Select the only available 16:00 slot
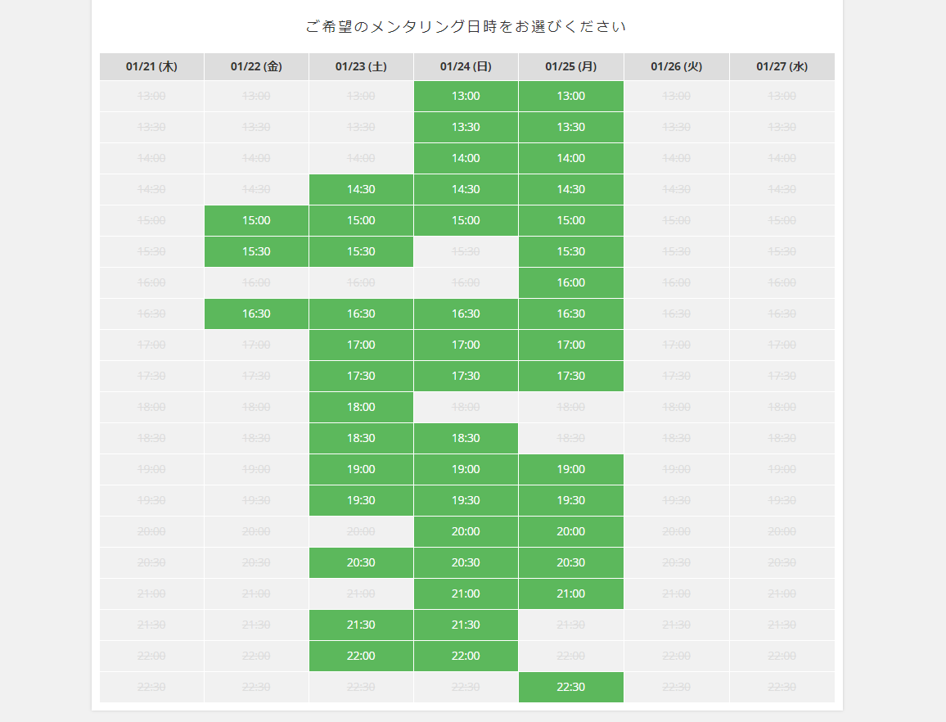Screen dimensions: 946x722 [570, 282]
